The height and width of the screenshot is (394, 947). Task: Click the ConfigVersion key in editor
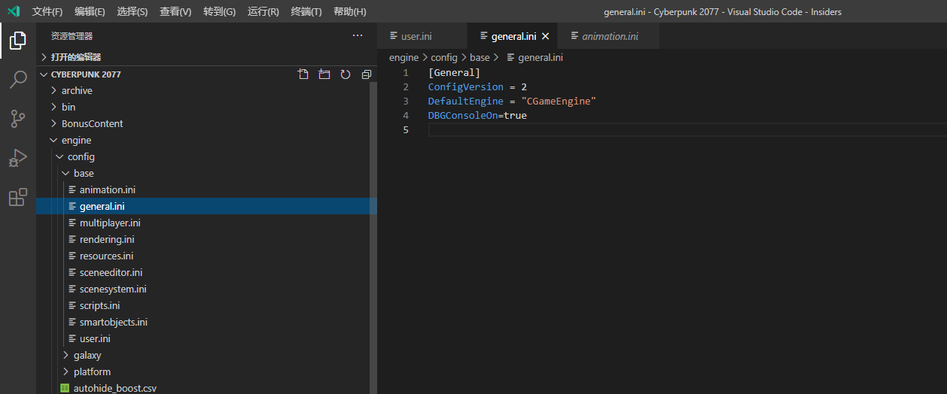(x=466, y=87)
